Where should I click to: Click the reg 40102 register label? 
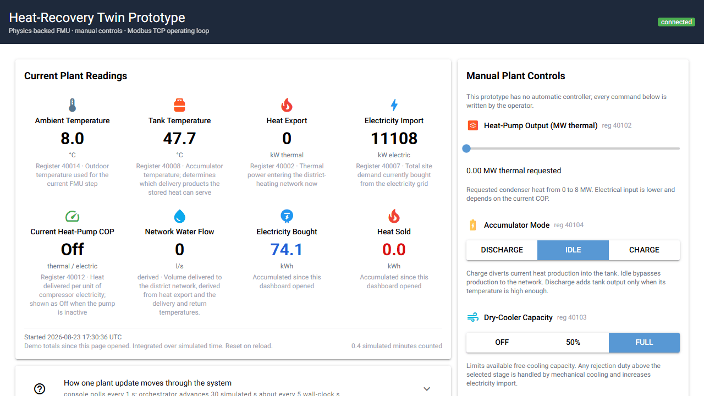click(x=617, y=125)
